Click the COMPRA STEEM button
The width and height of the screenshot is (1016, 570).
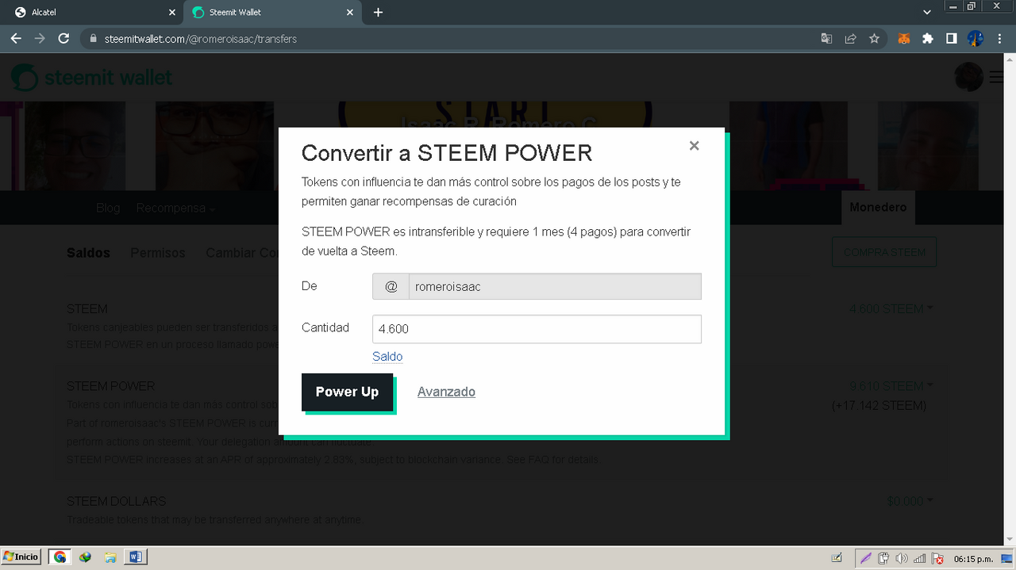(884, 252)
